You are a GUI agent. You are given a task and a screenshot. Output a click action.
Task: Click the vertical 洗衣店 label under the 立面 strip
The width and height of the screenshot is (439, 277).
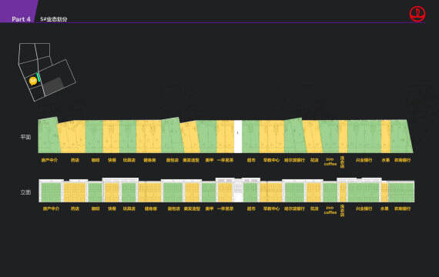coord(342,211)
